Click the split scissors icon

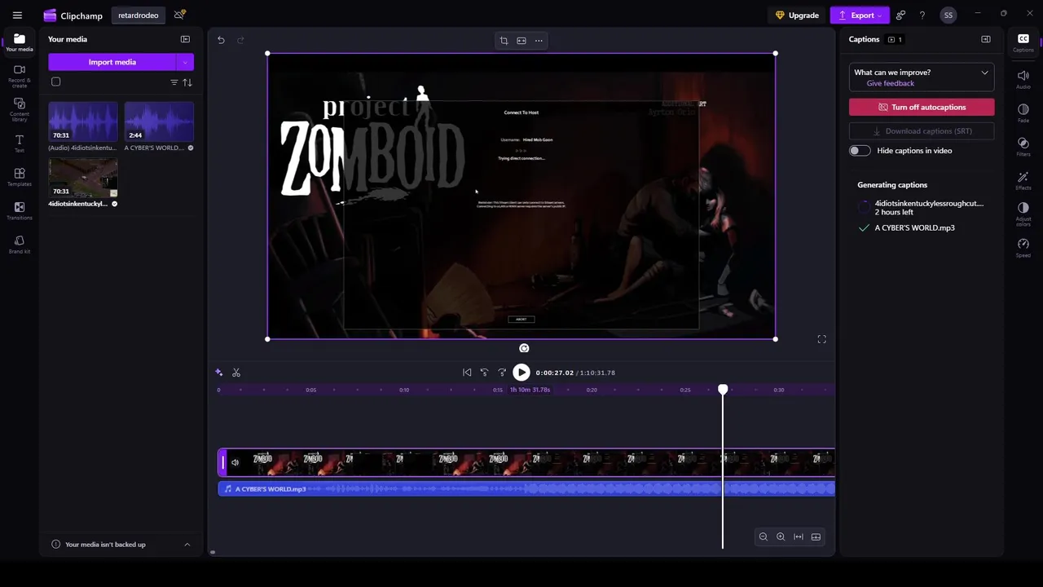[236, 373]
